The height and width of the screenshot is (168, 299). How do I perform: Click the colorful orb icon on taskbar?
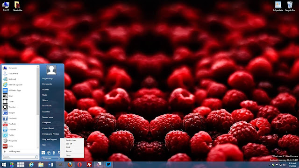12,165
